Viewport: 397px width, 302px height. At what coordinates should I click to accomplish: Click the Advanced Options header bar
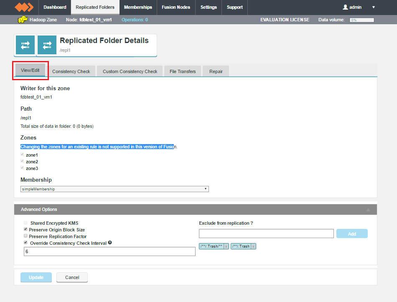[196, 210]
